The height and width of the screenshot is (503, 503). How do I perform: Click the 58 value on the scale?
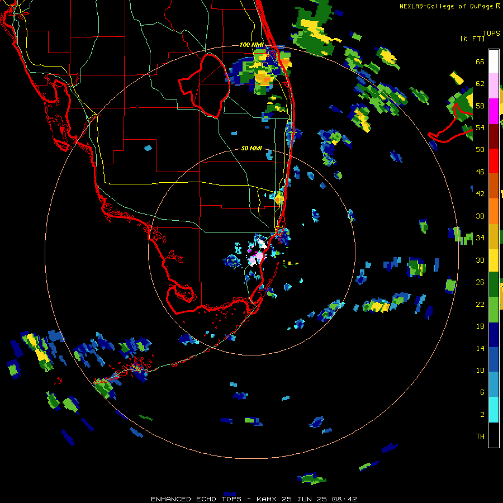click(x=480, y=106)
